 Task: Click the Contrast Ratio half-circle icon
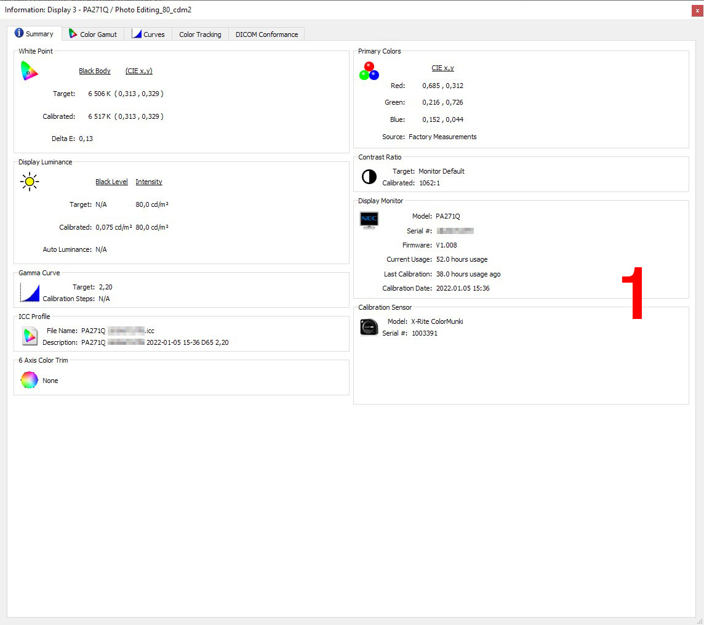pos(369,177)
